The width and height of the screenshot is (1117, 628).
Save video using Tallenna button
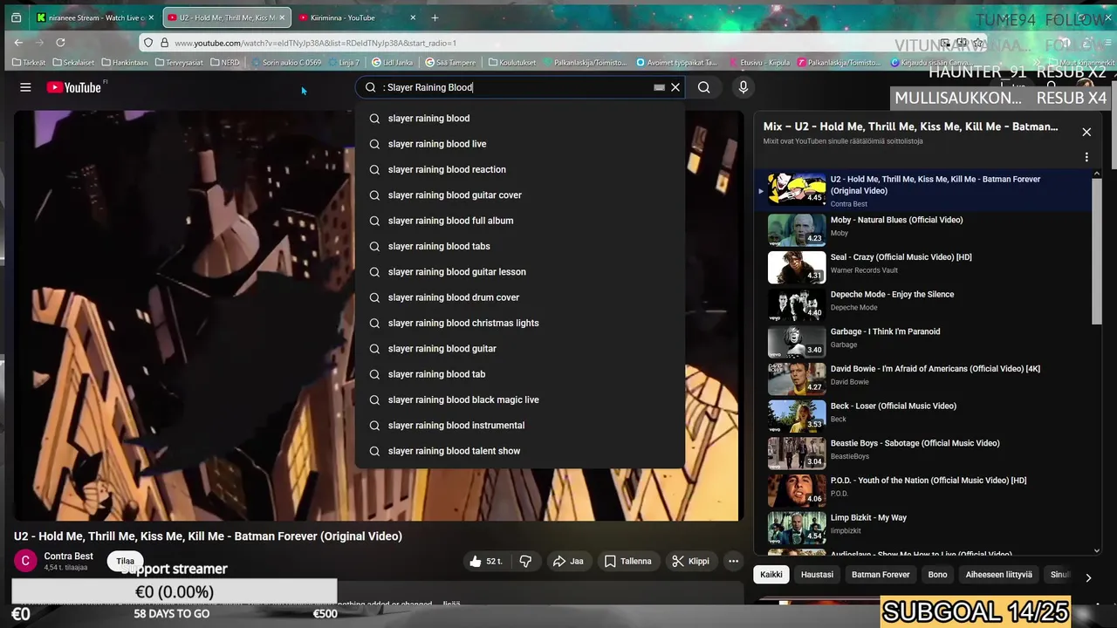[627, 561]
